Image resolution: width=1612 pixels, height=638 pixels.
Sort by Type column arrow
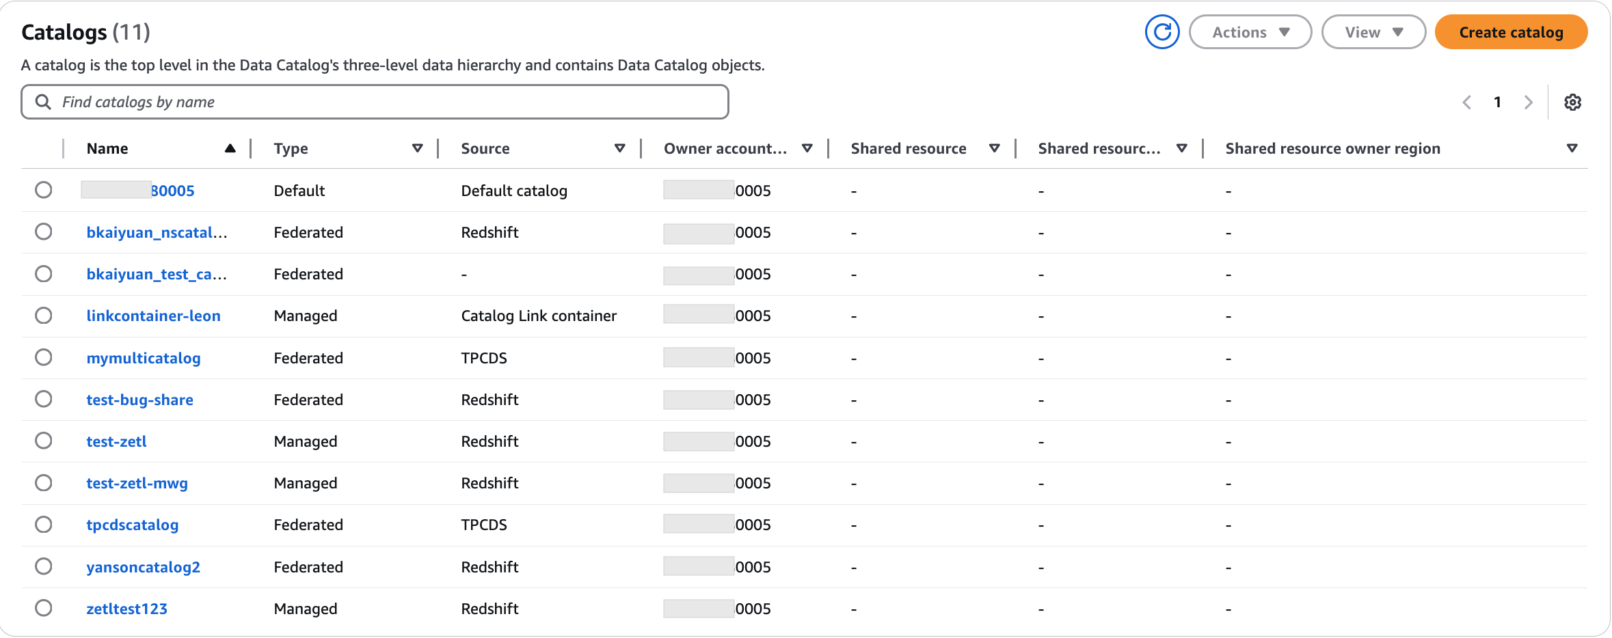(x=417, y=148)
